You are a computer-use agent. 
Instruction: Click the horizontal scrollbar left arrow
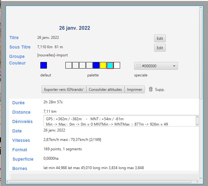(8, 181)
